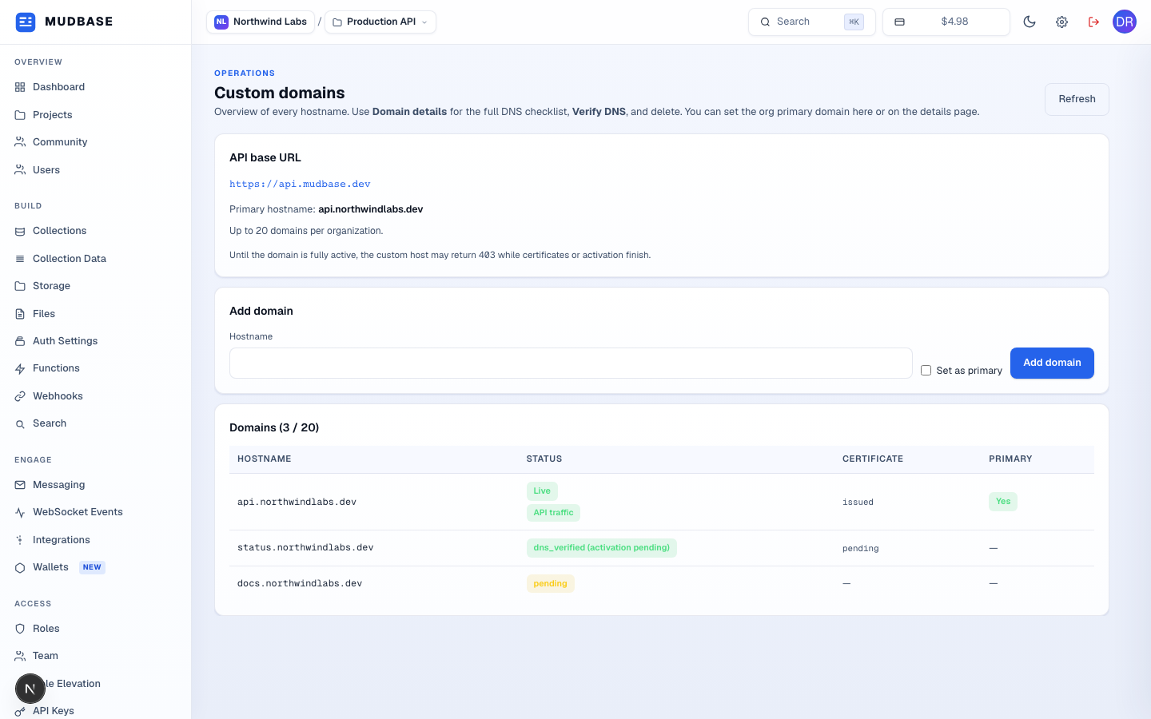Click the Webhooks link icon
This screenshot has height=719, width=1151.
pos(20,396)
